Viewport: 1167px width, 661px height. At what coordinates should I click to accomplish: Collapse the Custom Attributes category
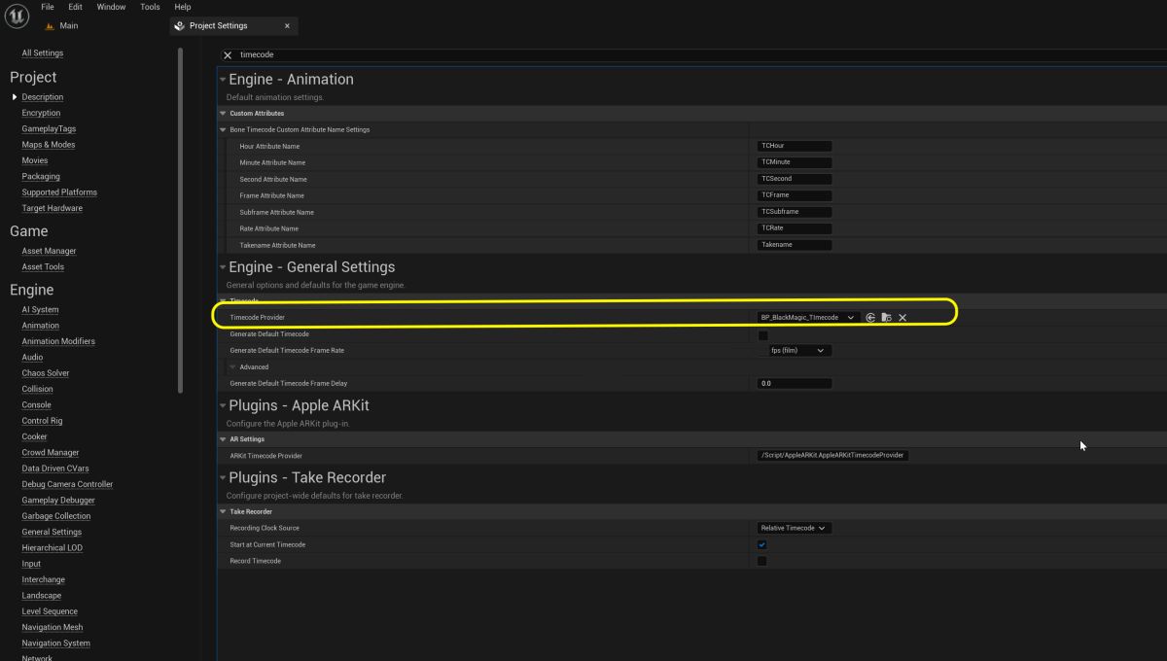[223, 114]
